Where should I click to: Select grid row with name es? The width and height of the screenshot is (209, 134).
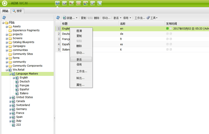coord(132,44)
